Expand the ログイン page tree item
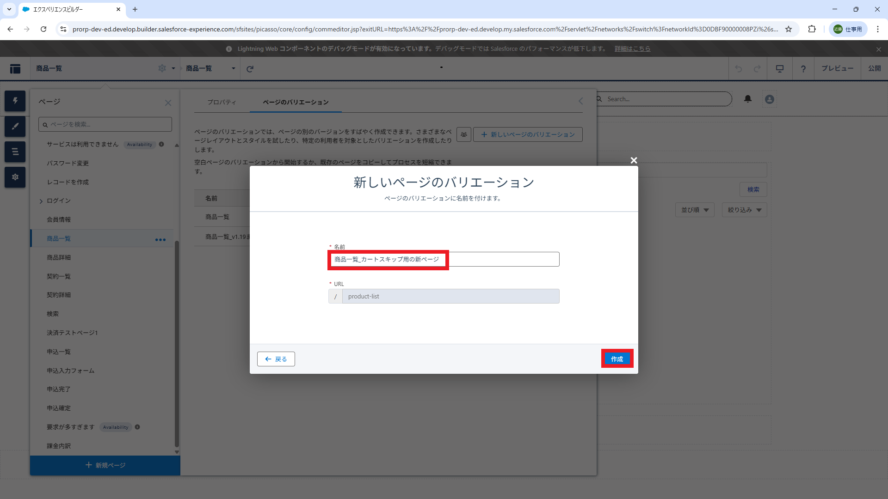 click(41, 201)
